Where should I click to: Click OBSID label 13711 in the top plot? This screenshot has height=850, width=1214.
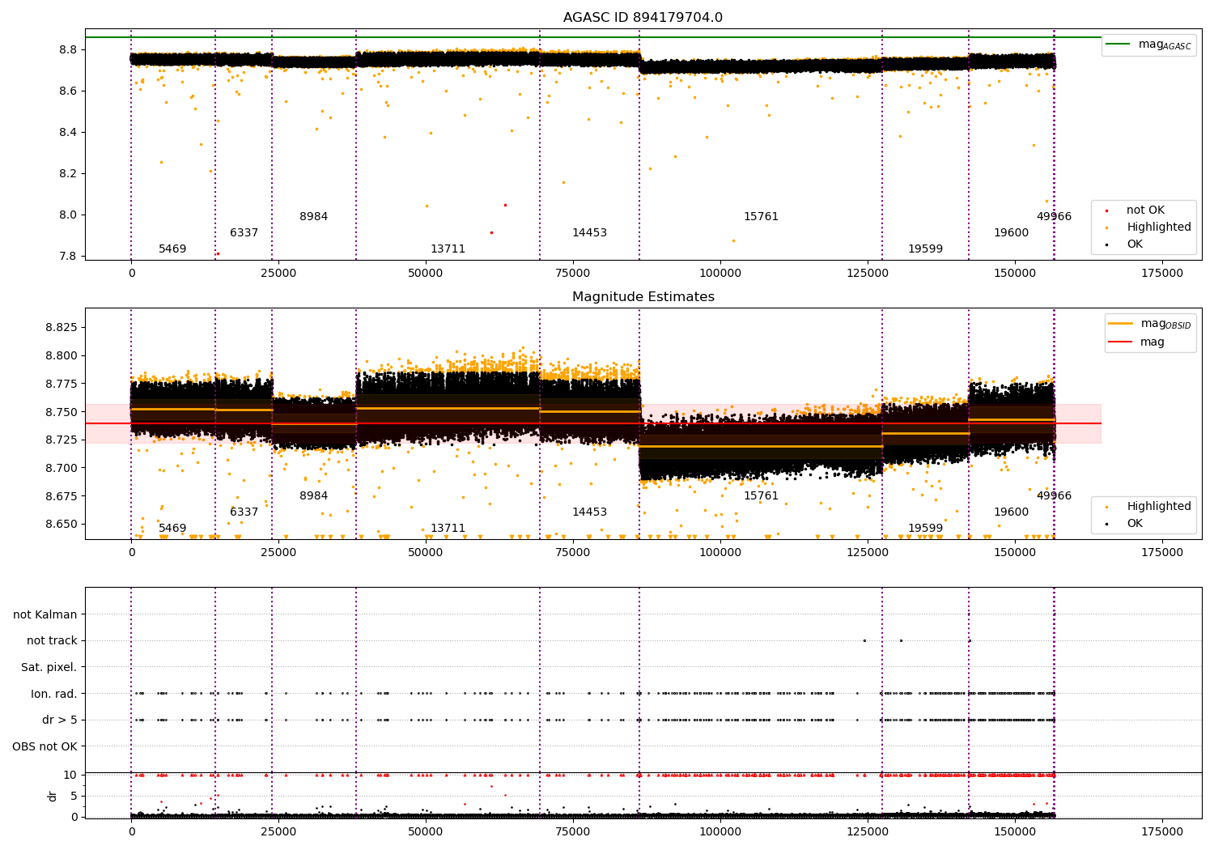[x=448, y=249]
